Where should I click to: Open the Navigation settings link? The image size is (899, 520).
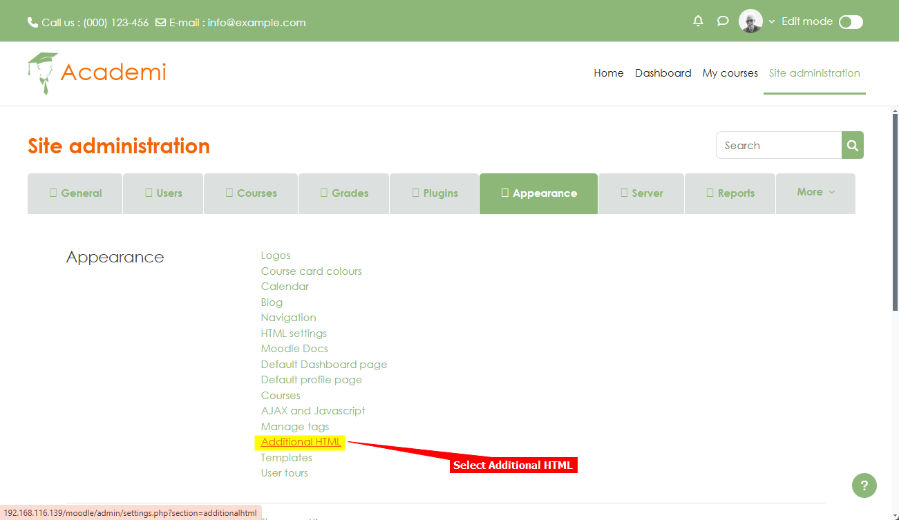(289, 318)
